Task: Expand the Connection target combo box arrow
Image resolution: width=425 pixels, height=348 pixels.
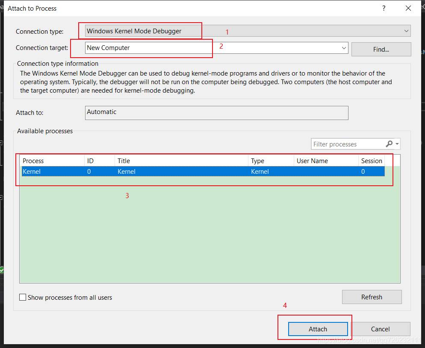Action: [343, 48]
